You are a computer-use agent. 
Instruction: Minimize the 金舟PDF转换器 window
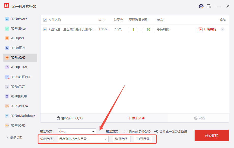(x=219, y=6)
